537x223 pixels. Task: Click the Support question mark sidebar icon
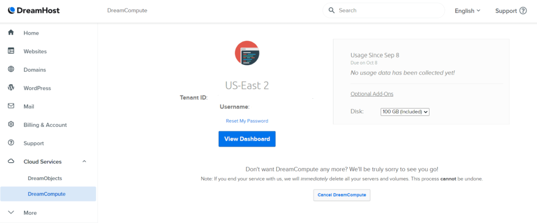pyautogui.click(x=11, y=143)
